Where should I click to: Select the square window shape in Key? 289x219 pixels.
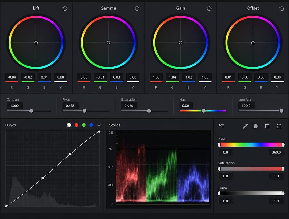click(x=267, y=126)
